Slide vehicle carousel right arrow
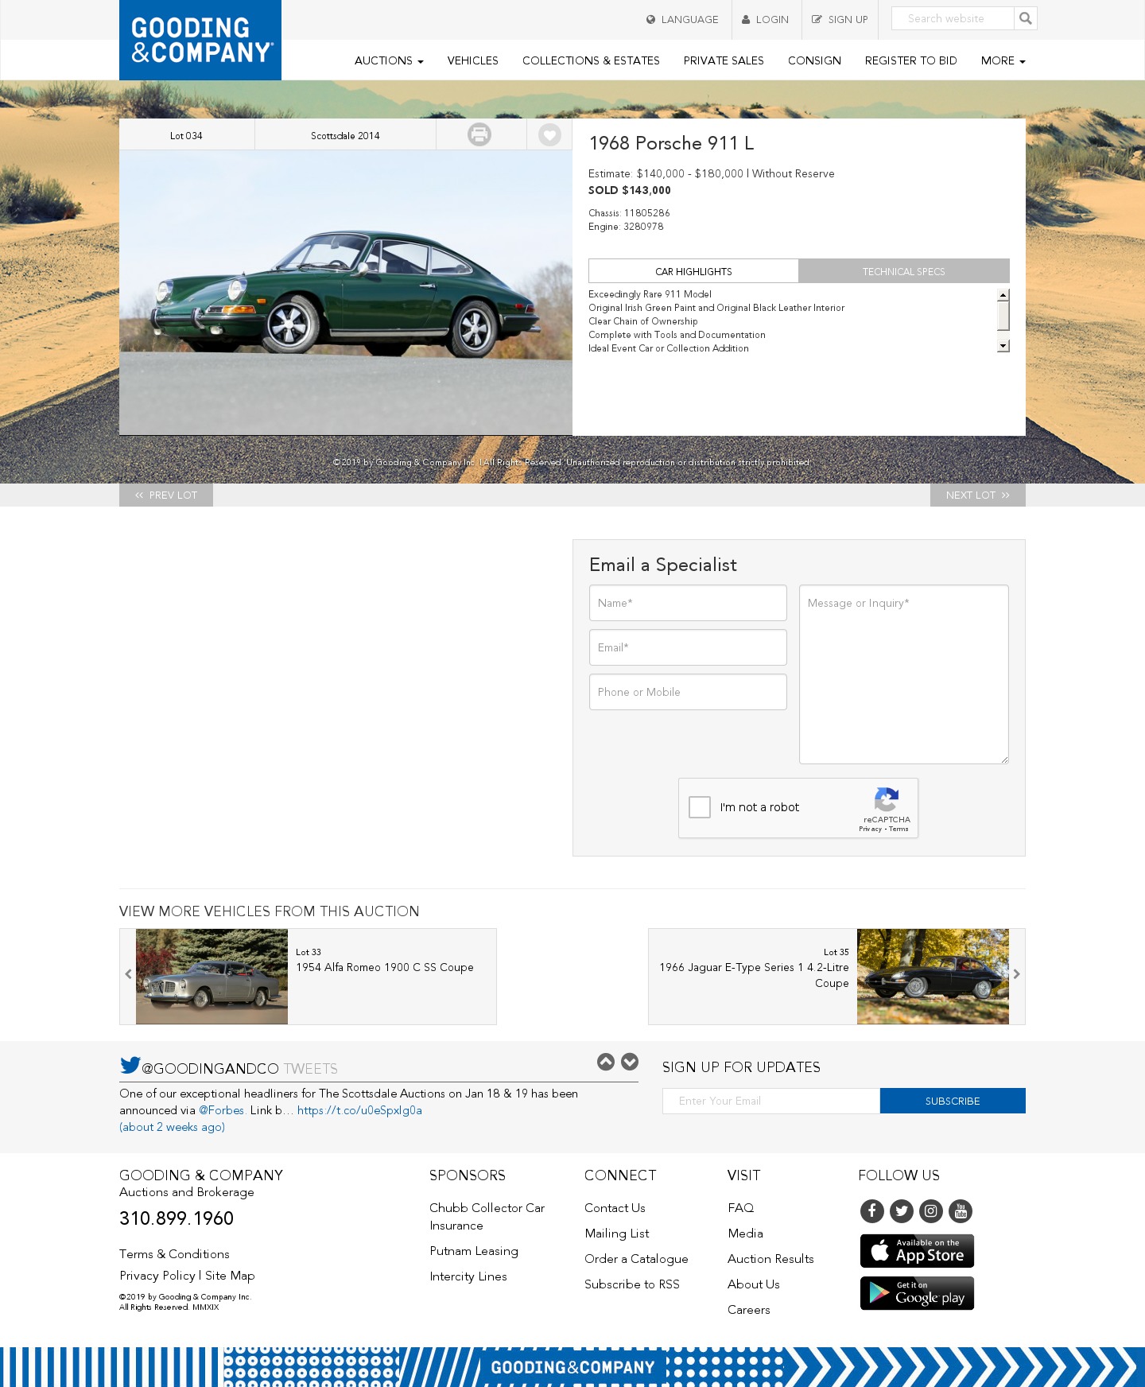The image size is (1145, 1387). coord(1016,974)
